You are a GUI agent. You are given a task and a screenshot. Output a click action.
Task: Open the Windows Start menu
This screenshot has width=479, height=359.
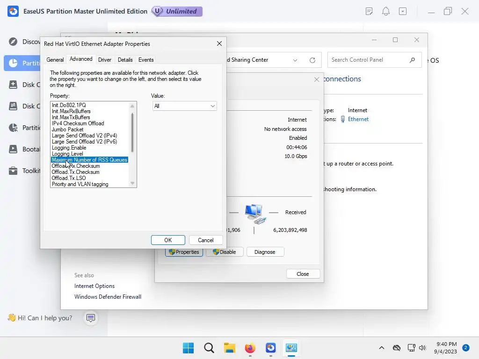click(x=188, y=348)
